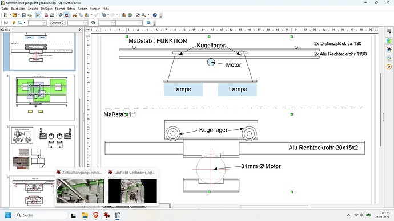
Task: Click the Windows Start button
Action: [8, 215]
